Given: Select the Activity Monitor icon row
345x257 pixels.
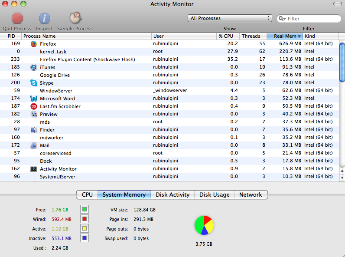Looking at the screenshot, I should coord(34,169).
